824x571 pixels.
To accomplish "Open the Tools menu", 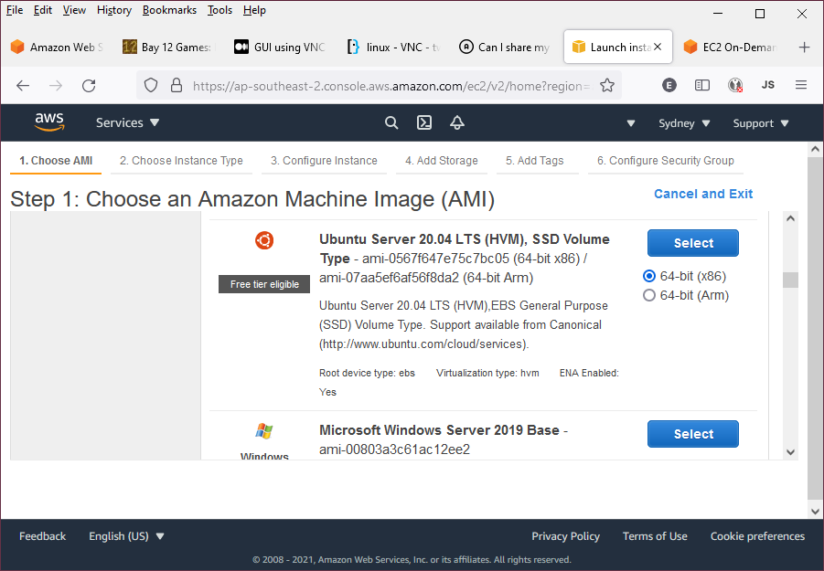I will 219,10.
